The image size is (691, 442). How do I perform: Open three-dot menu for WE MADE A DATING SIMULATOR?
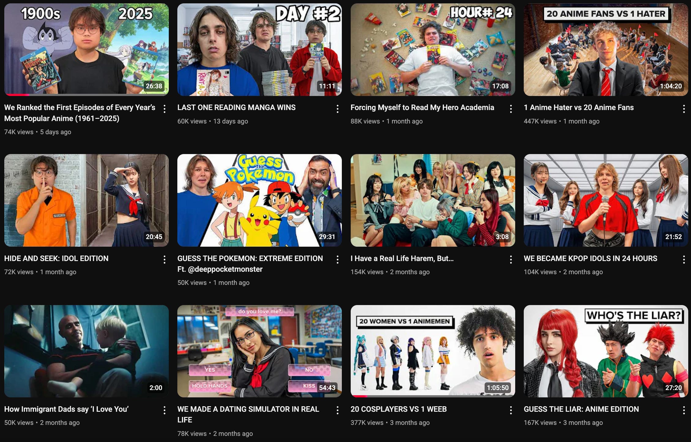[x=338, y=411]
